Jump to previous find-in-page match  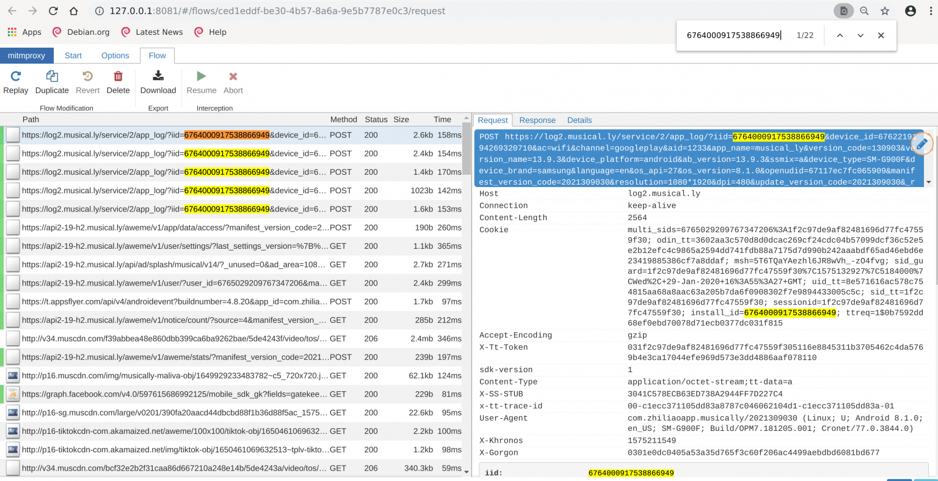point(840,35)
